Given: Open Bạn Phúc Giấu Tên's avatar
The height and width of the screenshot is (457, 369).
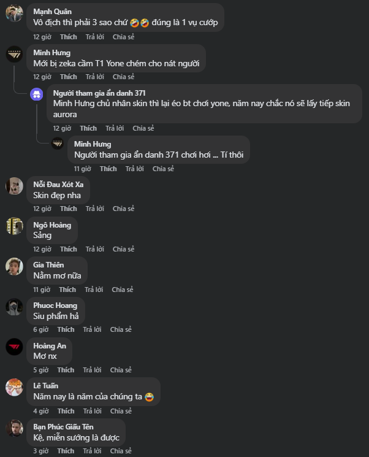Looking at the screenshot, I should tap(14, 428).
